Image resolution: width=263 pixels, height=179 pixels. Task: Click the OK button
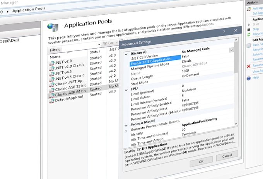[x=201, y=161]
